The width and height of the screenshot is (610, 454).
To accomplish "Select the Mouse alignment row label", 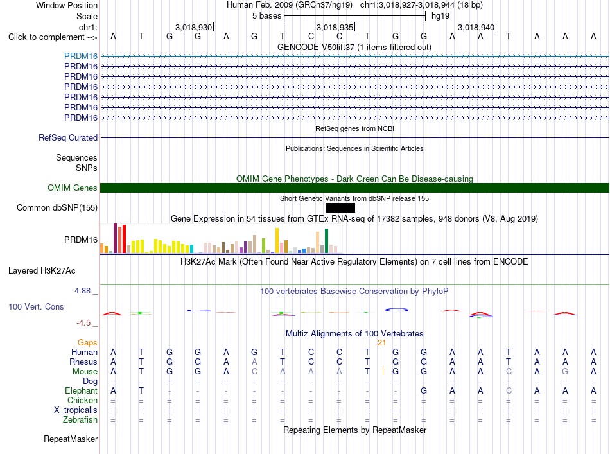I will pos(85,372).
